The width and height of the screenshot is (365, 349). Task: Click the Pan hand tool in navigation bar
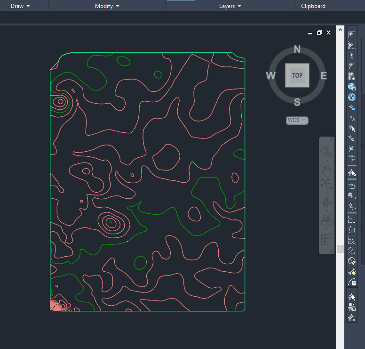pyautogui.click(x=326, y=169)
